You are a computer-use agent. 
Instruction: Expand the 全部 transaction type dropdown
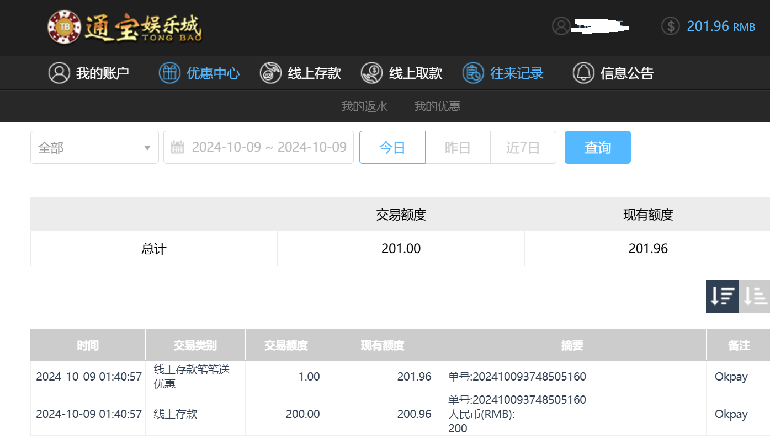pos(94,147)
